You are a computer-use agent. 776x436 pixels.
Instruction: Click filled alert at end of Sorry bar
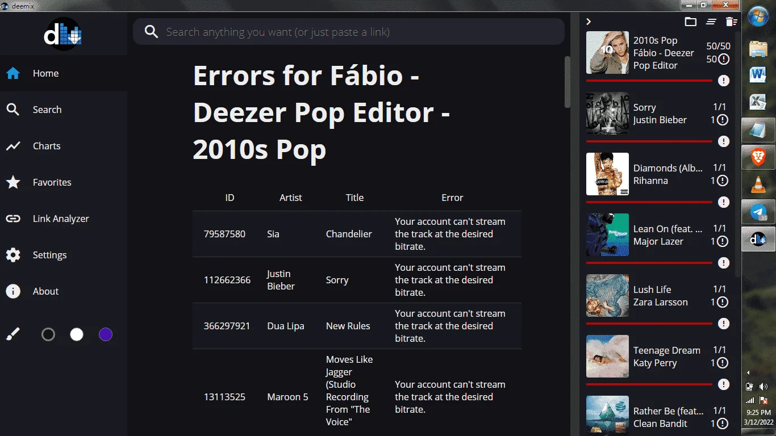click(x=724, y=141)
